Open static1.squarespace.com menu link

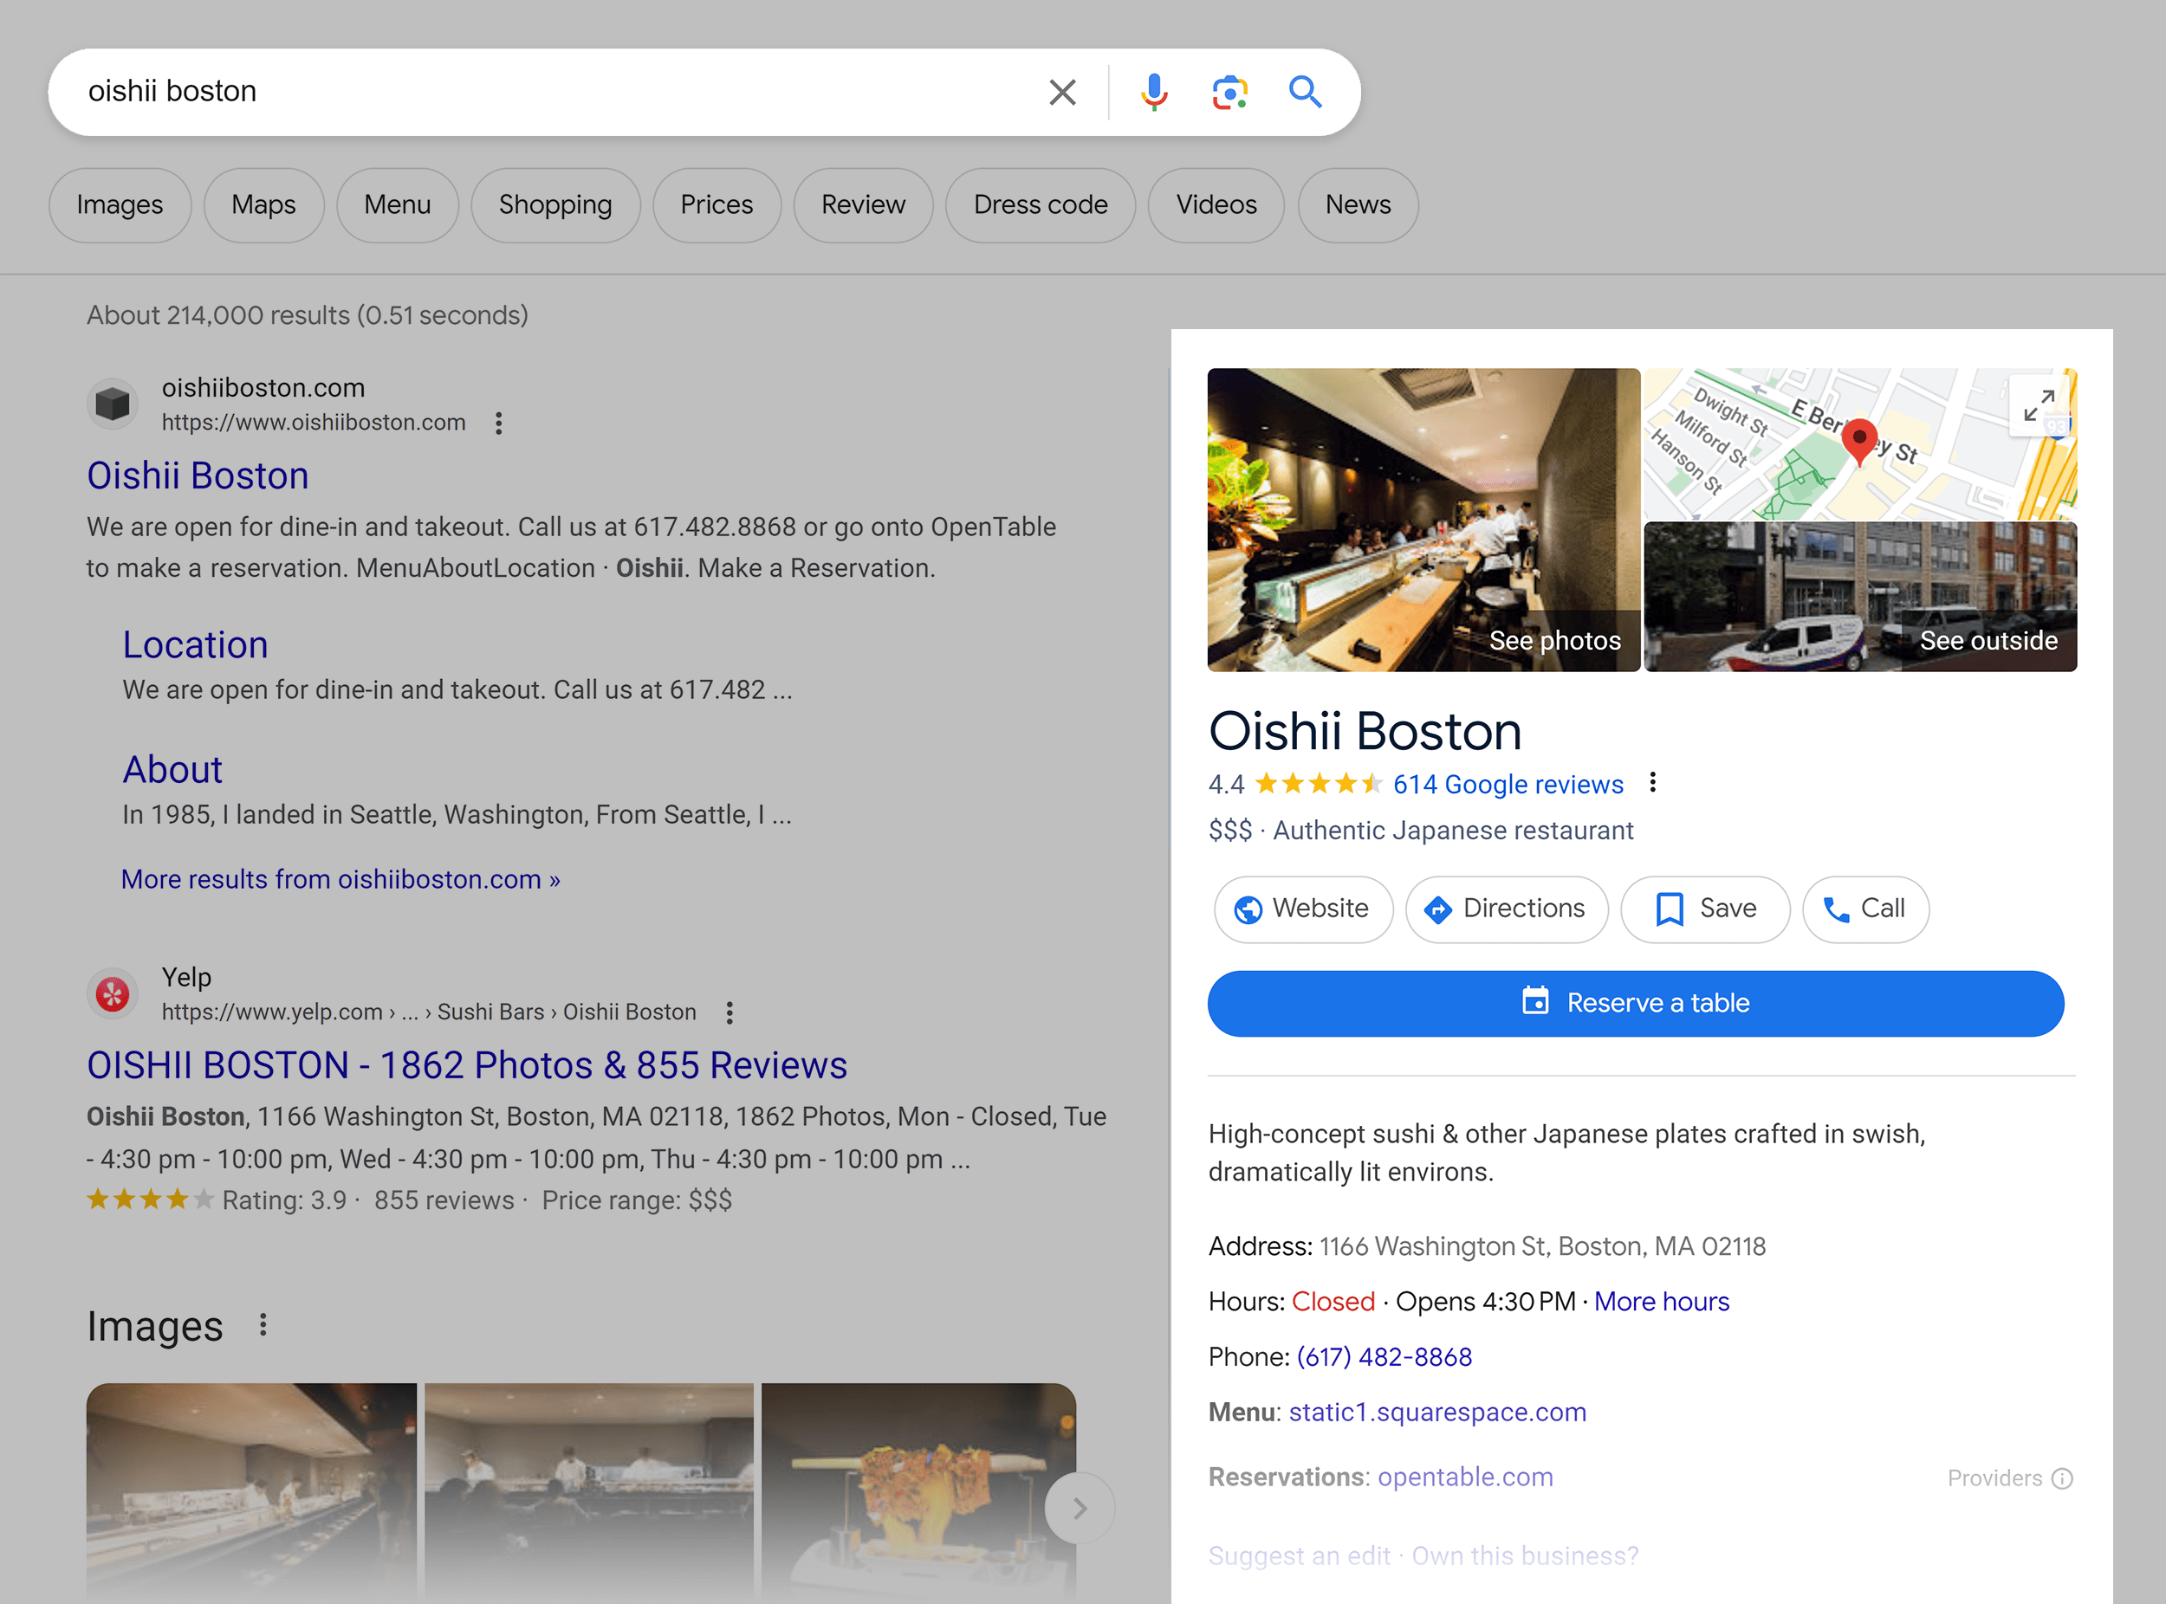(1436, 1412)
